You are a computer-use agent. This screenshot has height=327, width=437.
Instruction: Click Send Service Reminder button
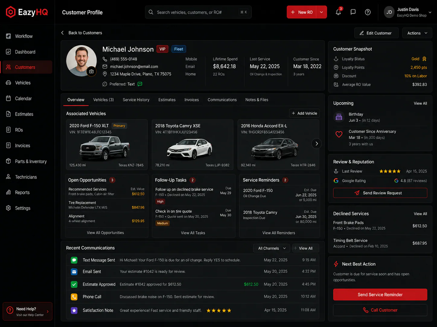click(380, 295)
